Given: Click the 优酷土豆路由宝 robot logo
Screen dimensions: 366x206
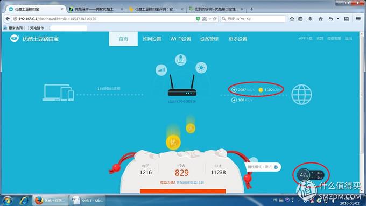Looking at the screenshot, I should coord(14,39).
